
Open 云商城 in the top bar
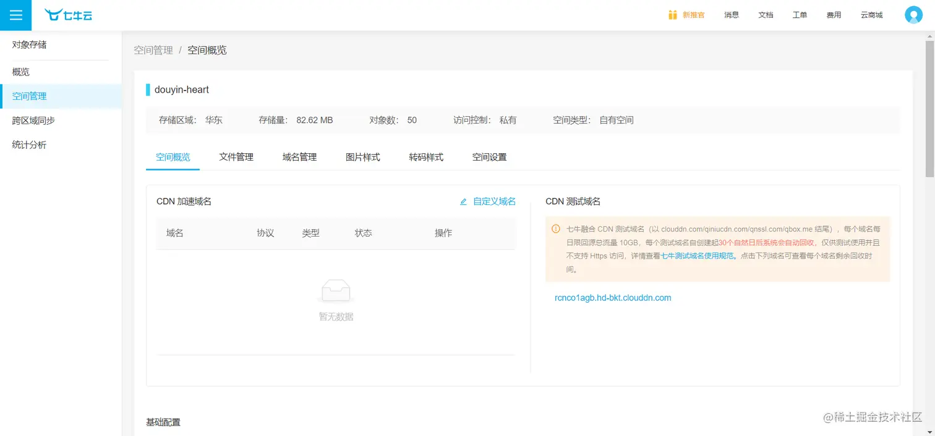[871, 15]
